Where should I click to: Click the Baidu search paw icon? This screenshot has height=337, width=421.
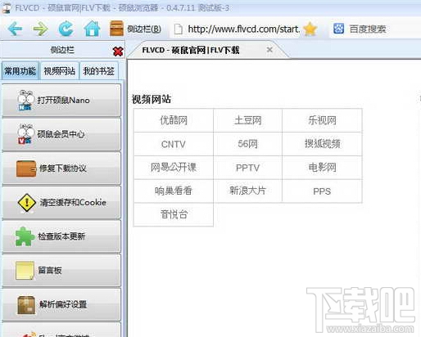(338, 29)
